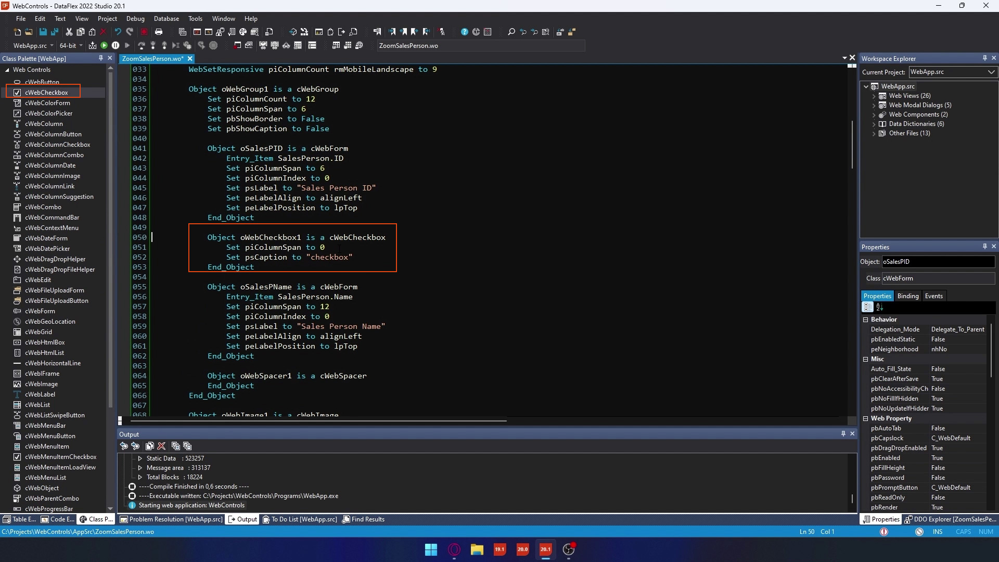Expand the Static Data output row
This screenshot has height=562, width=999.
coord(140,458)
